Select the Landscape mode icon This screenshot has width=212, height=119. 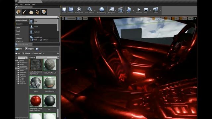pyautogui.click(x=31, y=12)
